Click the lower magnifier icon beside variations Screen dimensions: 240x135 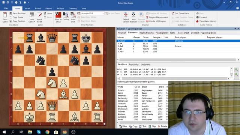(237, 75)
